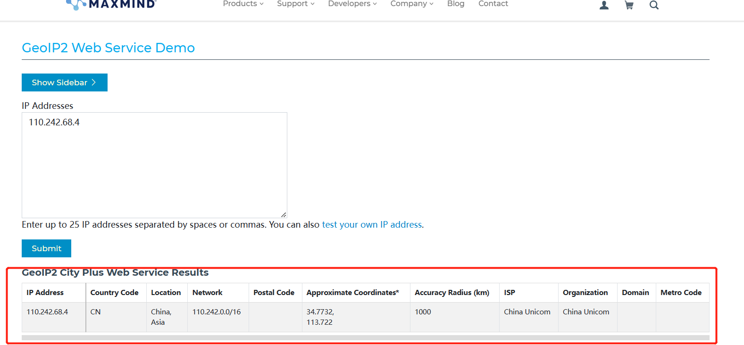Show the sidebar panel
This screenshot has height=345, width=744.
(x=65, y=82)
